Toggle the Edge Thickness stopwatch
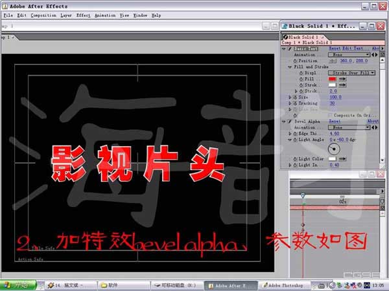The height and width of the screenshot is (291, 389). coord(295,134)
